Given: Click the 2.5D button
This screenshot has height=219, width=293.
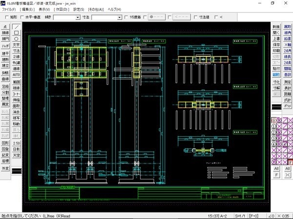Looking at the screenshot, I should tap(16, 143).
